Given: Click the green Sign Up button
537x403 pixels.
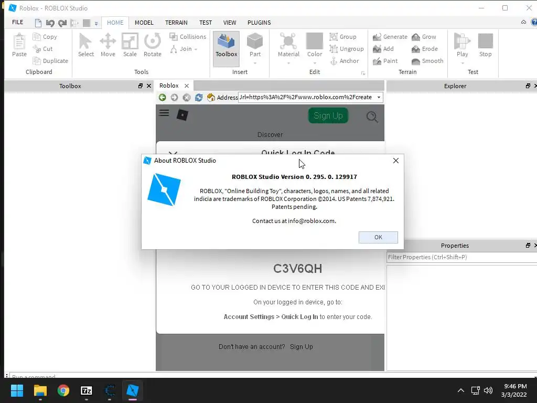Looking at the screenshot, I should click(328, 115).
